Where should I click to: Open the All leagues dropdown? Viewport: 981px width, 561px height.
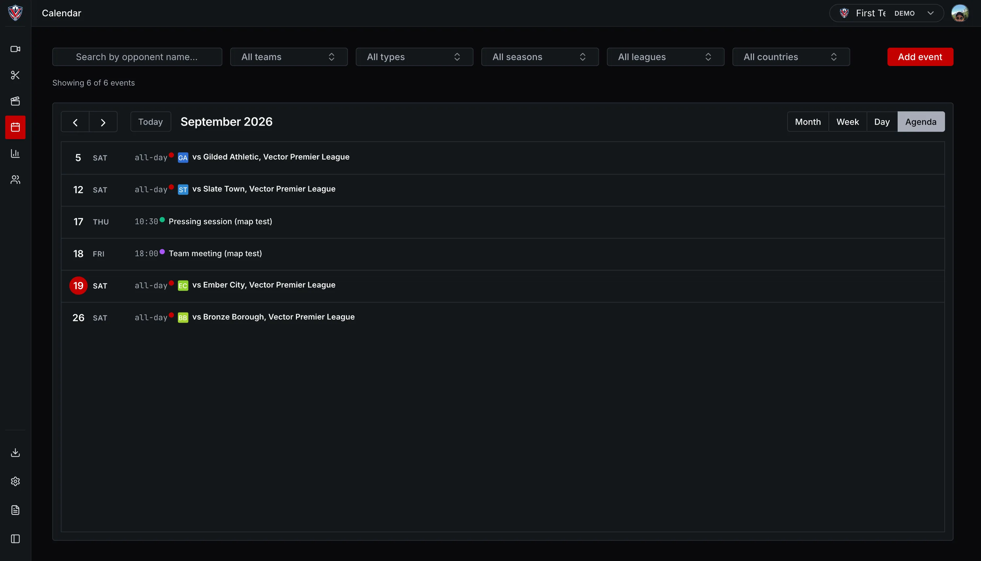(x=665, y=57)
